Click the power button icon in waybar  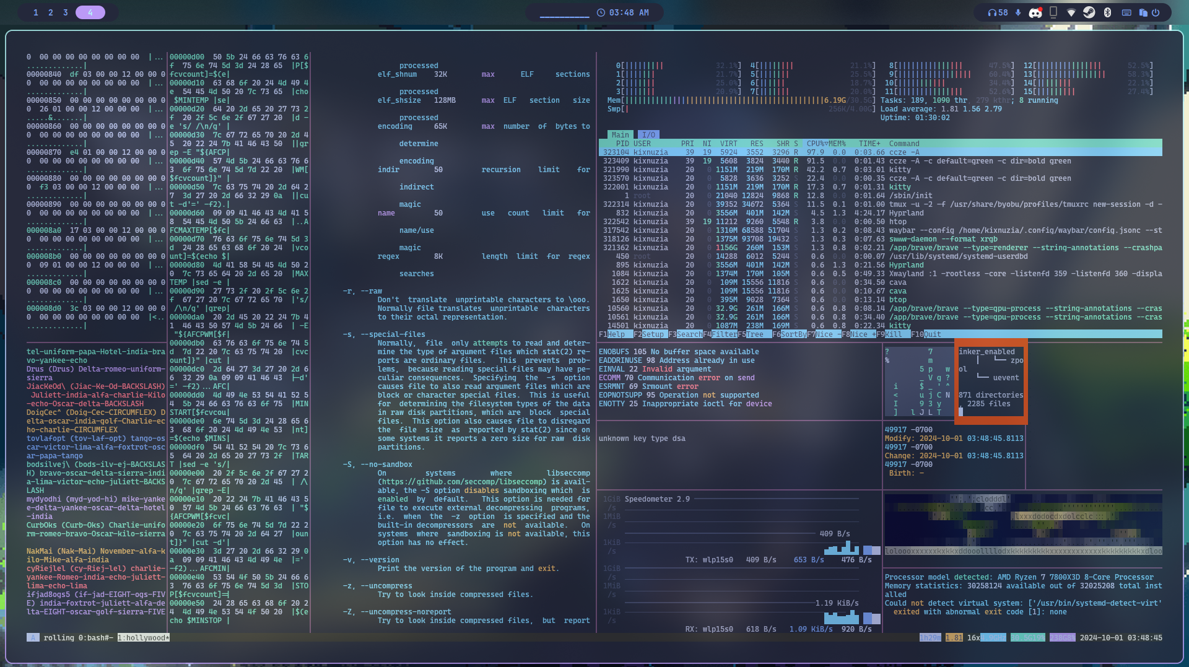[x=1156, y=12]
